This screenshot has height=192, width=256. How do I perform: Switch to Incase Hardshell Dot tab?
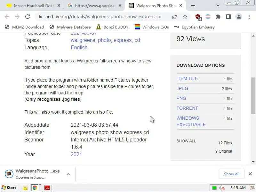pyautogui.click(x=33, y=5)
